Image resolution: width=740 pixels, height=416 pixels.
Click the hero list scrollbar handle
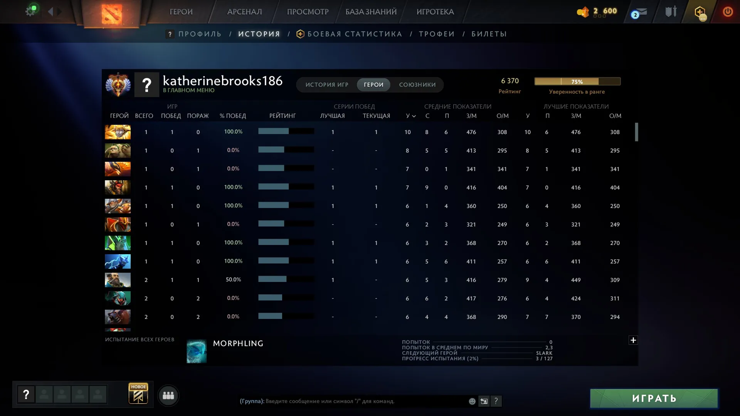point(636,132)
